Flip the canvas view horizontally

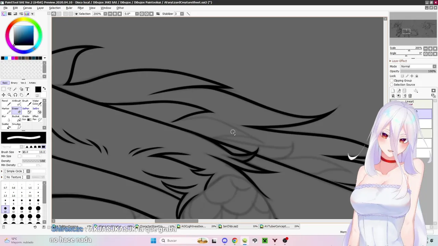158,14
